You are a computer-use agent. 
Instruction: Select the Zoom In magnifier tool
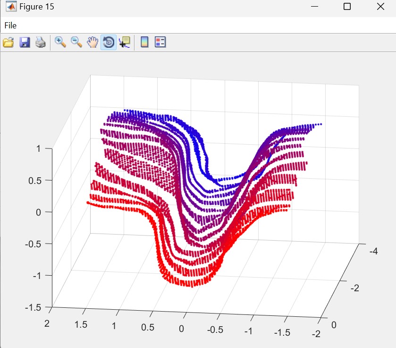60,43
